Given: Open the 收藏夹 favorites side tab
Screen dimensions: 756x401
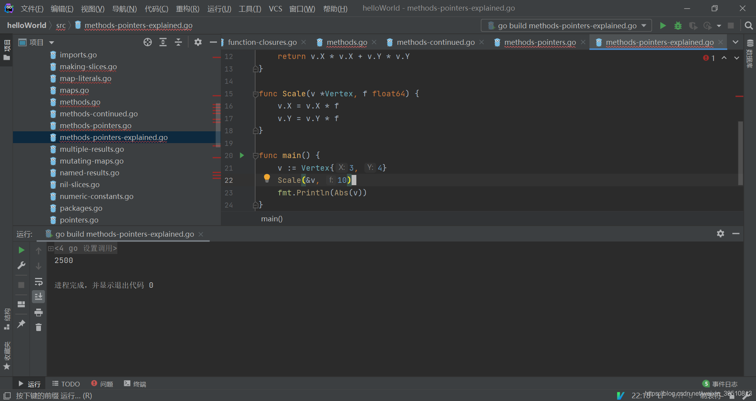Looking at the screenshot, I should pyautogui.click(x=7, y=355).
